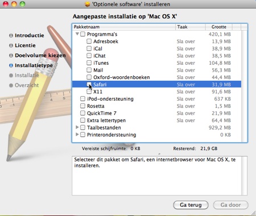The image size is (256, 216).
Task: Toggle the Rosetta checkbox
Action: pyautogui.click(x=82, y=106)
